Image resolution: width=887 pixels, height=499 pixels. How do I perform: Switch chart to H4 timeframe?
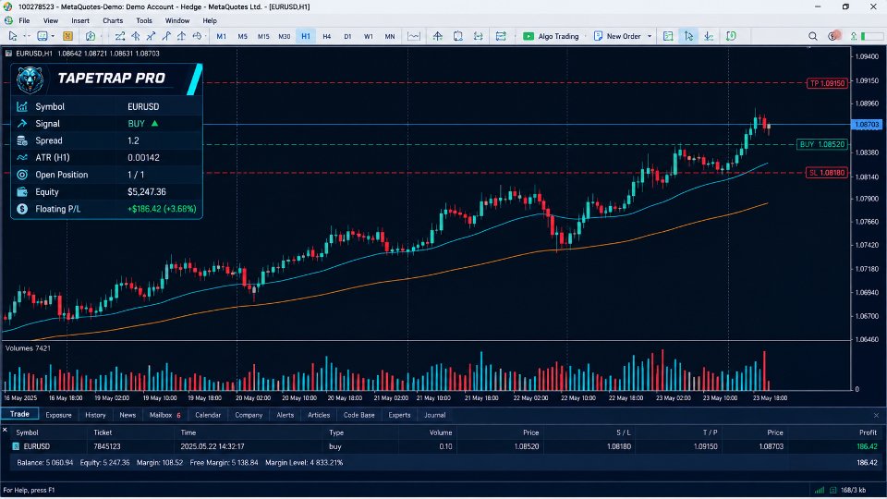point(326,36)
